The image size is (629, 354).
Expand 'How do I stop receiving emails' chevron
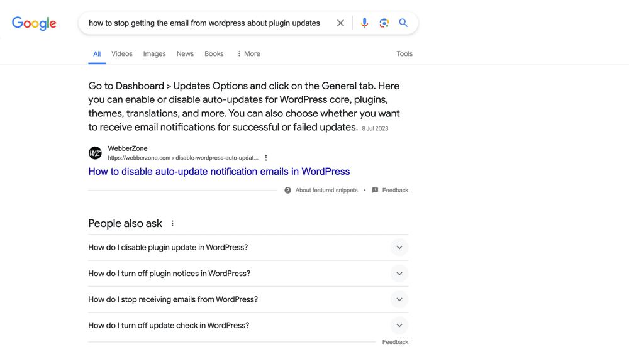point(399,299)
